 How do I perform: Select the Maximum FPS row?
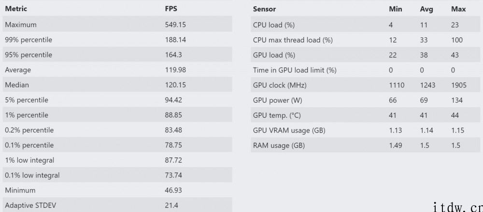click(117, 24)
